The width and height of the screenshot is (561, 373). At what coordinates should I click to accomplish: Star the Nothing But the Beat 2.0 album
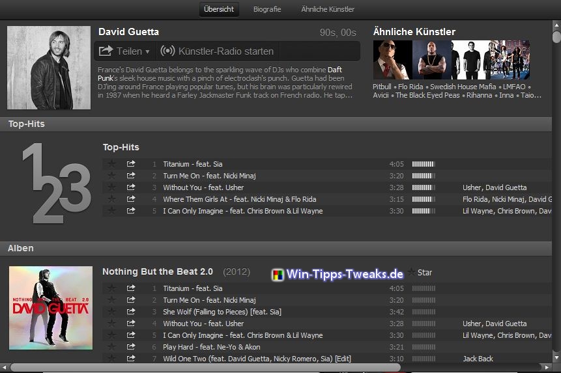click(412, 272)
